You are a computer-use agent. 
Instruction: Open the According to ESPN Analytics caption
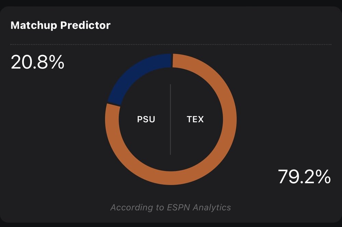171,207
